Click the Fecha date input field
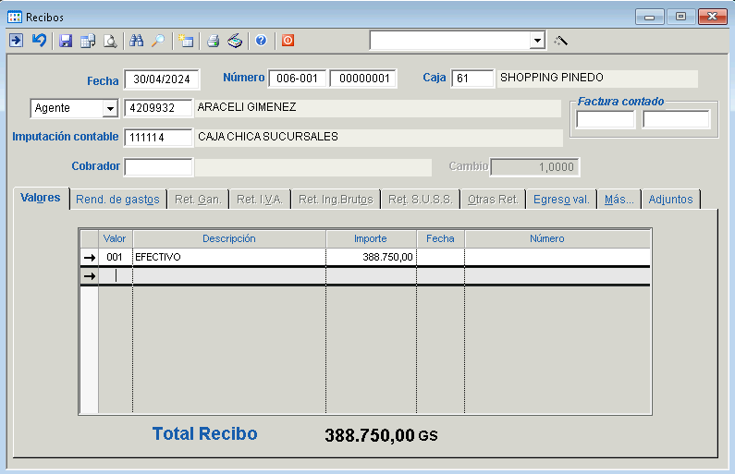The width and height of the screenshot is (735, 474). tap(162, 79)
